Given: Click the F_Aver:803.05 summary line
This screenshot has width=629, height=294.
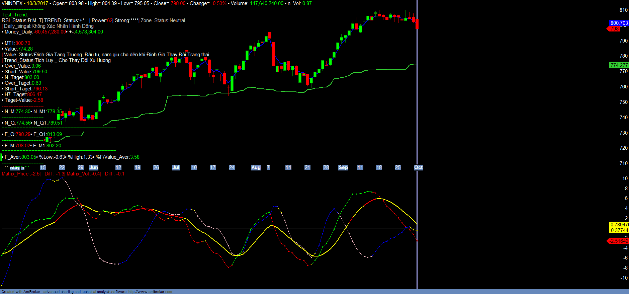Looking at the screenshot, I should [20, 157].
